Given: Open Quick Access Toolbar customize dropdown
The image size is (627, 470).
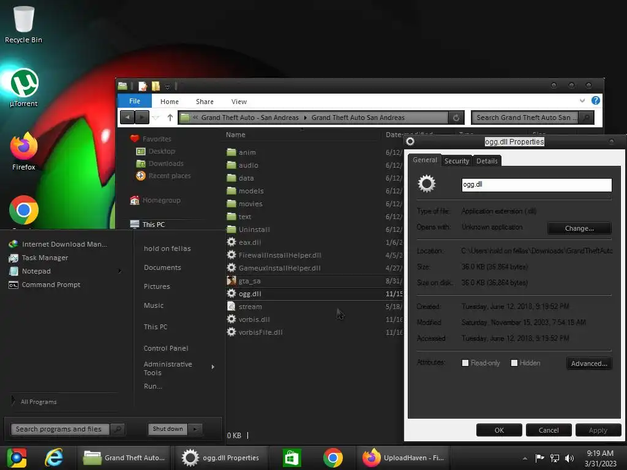Looking at the screenshot, I should (167, 86).
